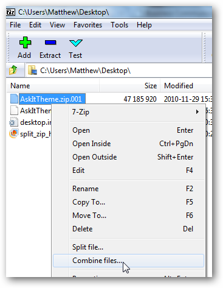Open the Favorites menu
Screen dimensions: 223x288
(87, 25)
